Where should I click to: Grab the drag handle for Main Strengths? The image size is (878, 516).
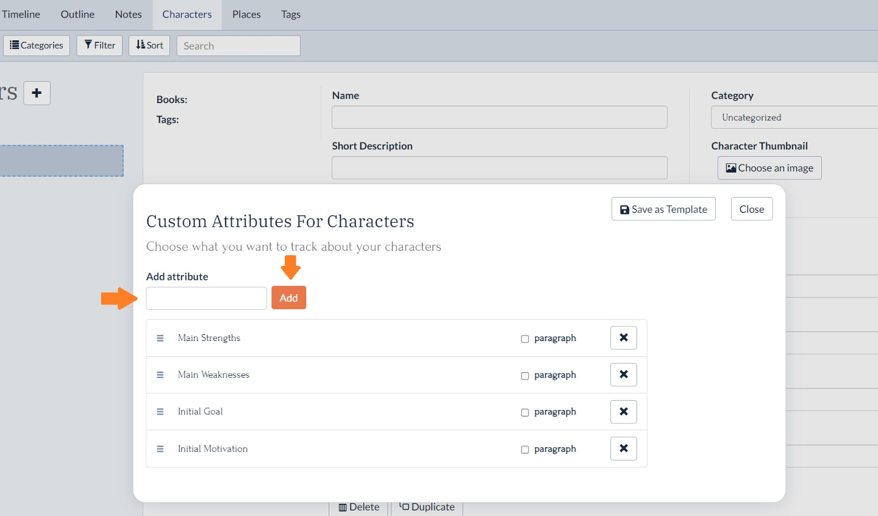pyautogui.click(x=160, y=338)
